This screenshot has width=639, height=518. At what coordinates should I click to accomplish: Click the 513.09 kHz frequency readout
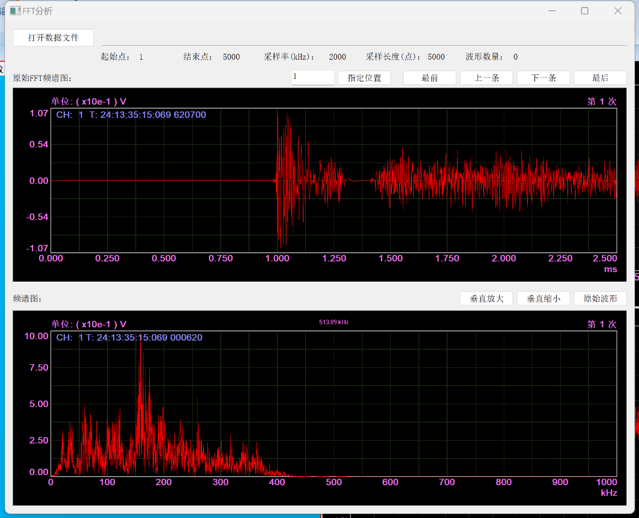[x=334, y=322]
